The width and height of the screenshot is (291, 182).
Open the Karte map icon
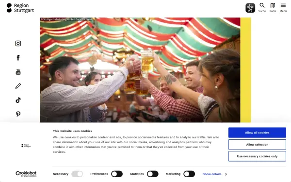click(273, 8)
